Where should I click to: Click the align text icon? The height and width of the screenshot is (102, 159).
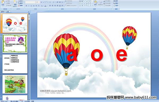pos(66,3)
